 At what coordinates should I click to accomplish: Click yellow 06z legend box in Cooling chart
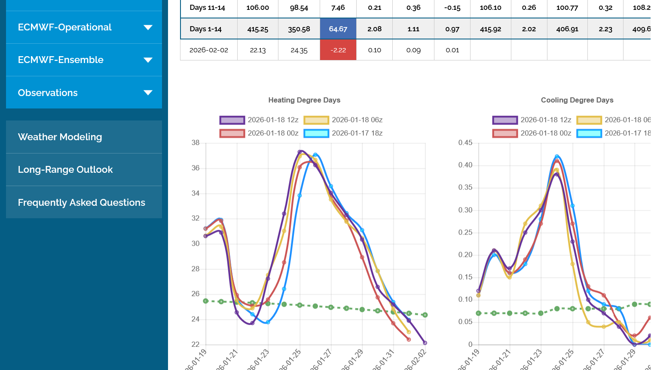tap(589, 120)
